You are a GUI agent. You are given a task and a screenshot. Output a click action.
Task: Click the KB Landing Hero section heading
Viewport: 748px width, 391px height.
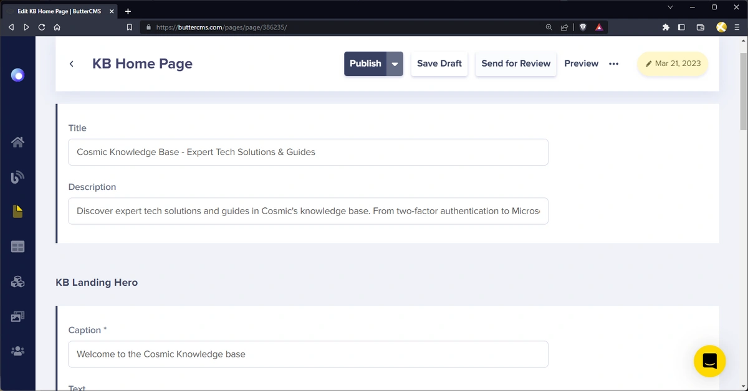97,282
